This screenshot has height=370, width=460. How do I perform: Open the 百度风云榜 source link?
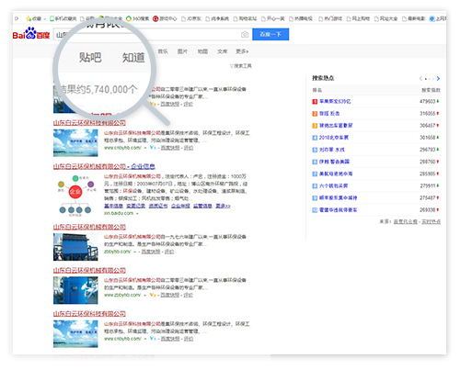click(406, 221)
